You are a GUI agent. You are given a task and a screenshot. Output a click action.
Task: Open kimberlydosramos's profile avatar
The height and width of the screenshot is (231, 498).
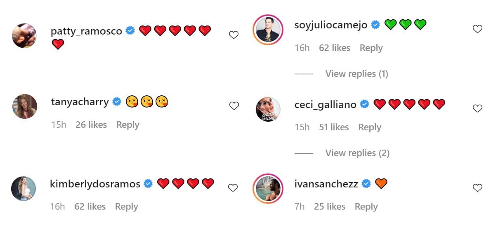pyautogui.click(x=24, y=189)
